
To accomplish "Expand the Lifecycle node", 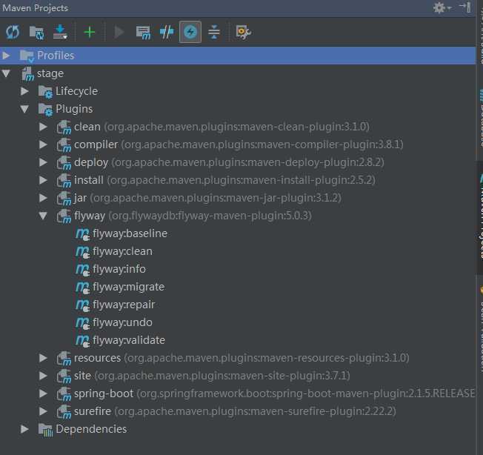I will coord(24,91).
